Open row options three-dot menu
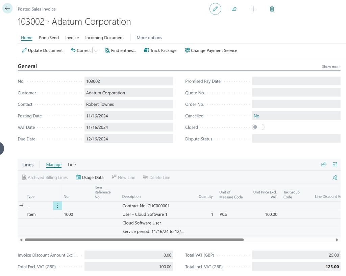Image resolution: width=346 pixels, height=276 pixels. [57, 206]
